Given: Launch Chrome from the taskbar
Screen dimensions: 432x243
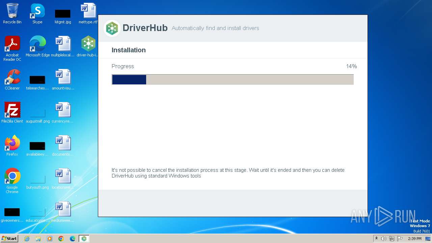Looking at the screenshot, I should pyautogui.click(x=61, y=239).
